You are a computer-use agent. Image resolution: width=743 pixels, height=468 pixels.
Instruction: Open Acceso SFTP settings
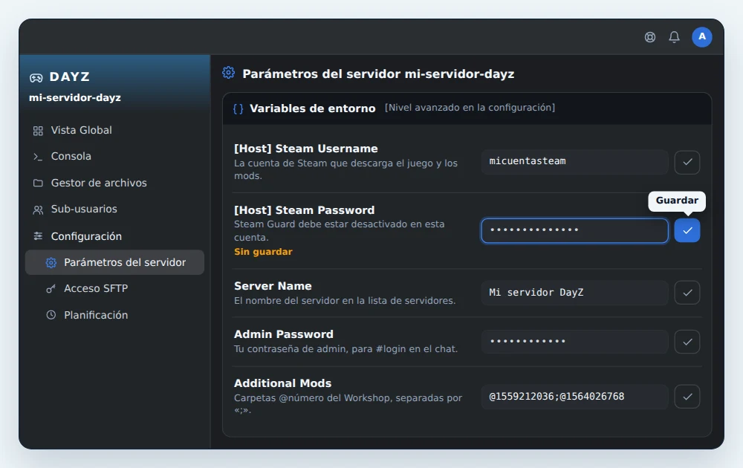click(114, 288)
